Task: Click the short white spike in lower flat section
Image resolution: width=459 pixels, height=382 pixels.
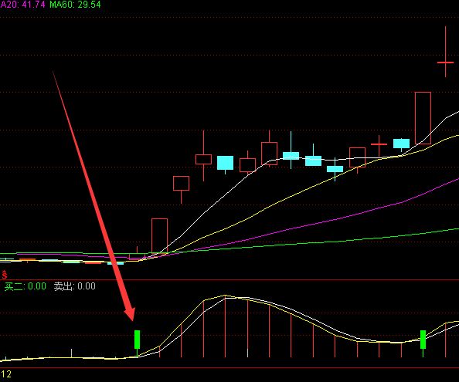Action: (71, 353)
